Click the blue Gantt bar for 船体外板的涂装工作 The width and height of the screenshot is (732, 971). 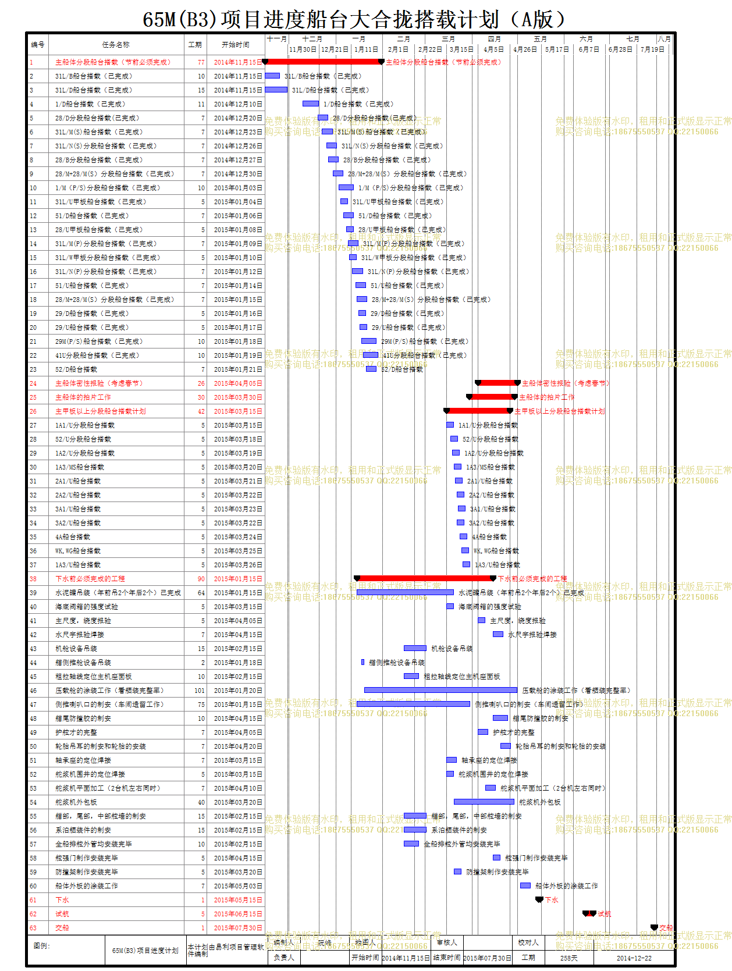pyautogui.click(x=525, y=885)
